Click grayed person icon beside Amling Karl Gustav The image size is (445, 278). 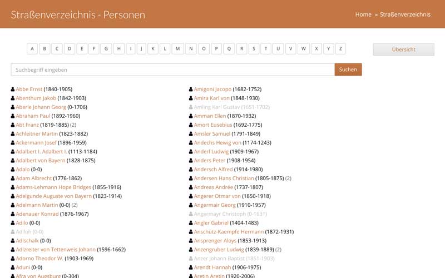tap(191, 107)
